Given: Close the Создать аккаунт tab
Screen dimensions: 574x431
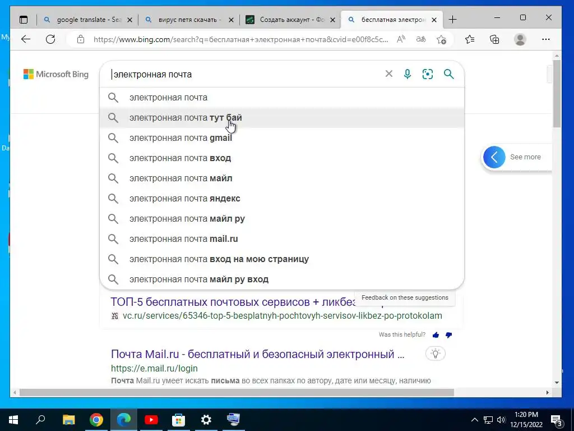Looking at the screenshot, I should [x=332, y=20].
